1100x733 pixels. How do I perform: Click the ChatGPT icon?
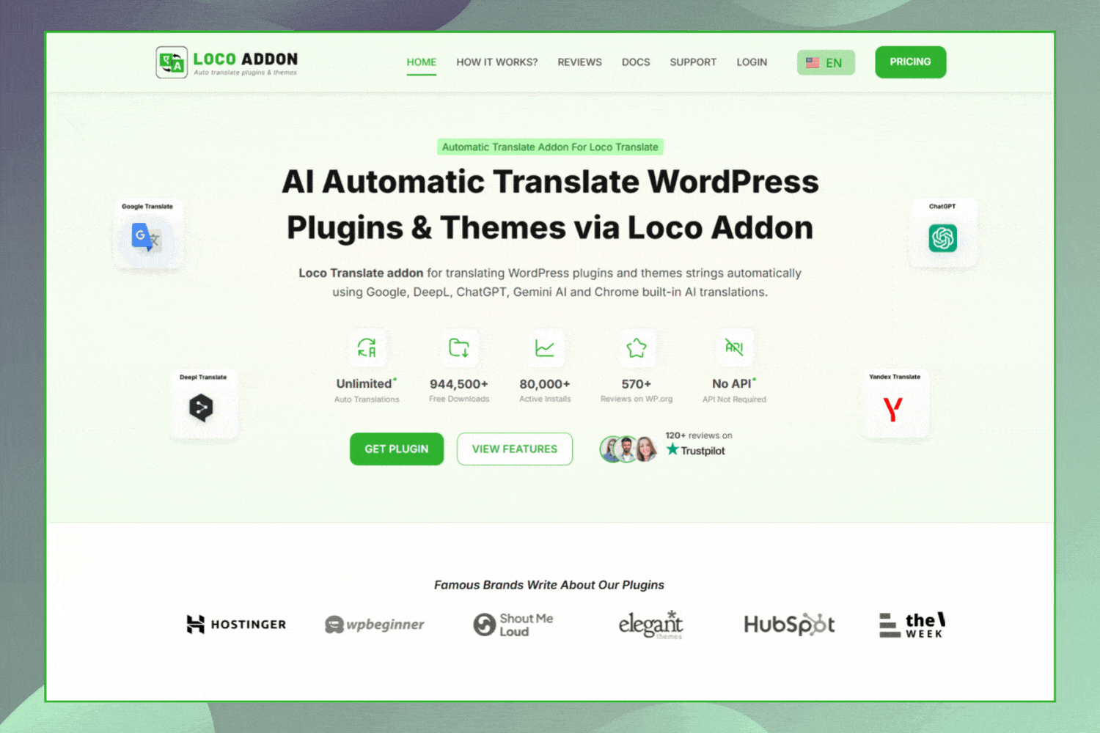point(943,237)
